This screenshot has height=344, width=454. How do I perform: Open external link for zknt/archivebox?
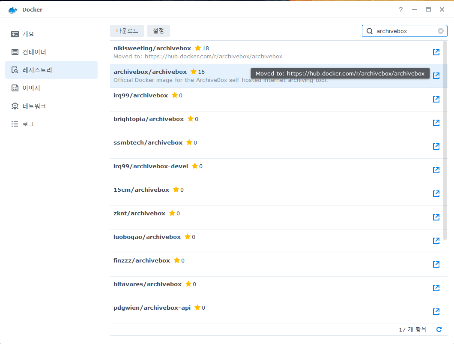click(436, 217)
